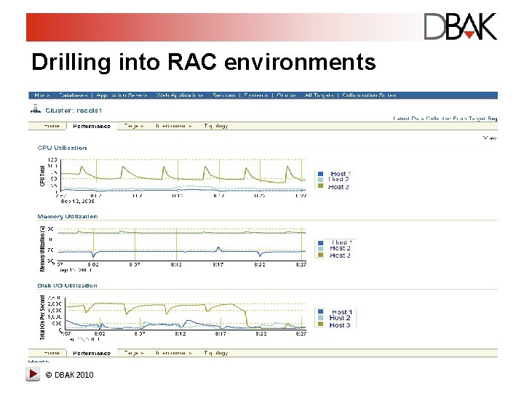Open Hosts in the blue navigation bar
The height and width of the screenshot is (393, 524).
pyautogui.click(x=42, y=95)
